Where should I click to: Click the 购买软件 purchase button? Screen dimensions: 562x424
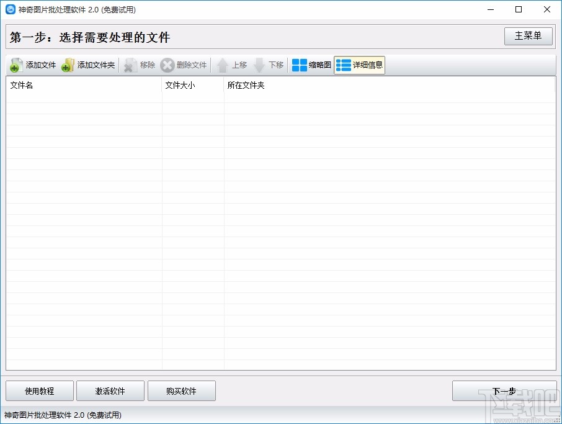[181, 390]
